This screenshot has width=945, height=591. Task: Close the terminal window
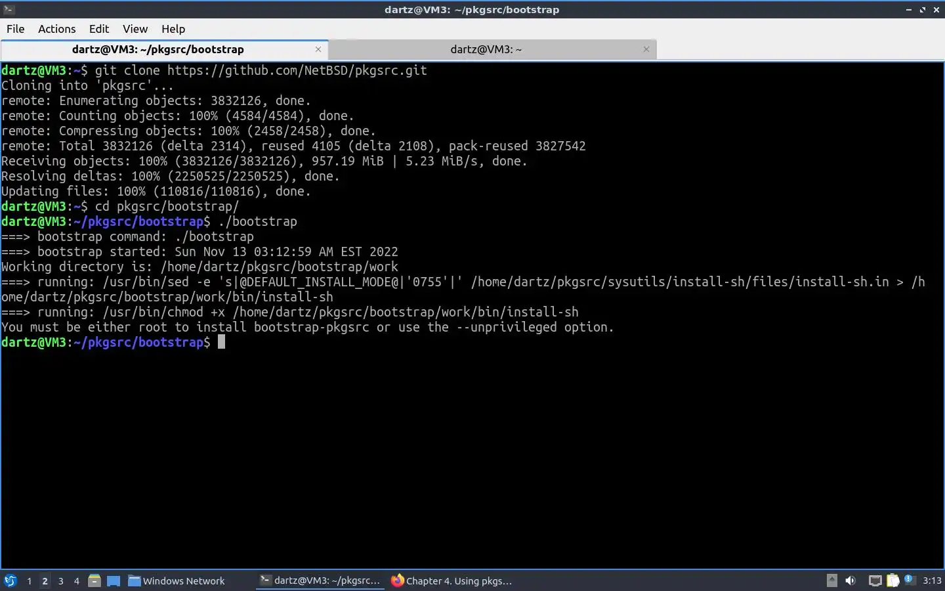(x=936, y=10)
